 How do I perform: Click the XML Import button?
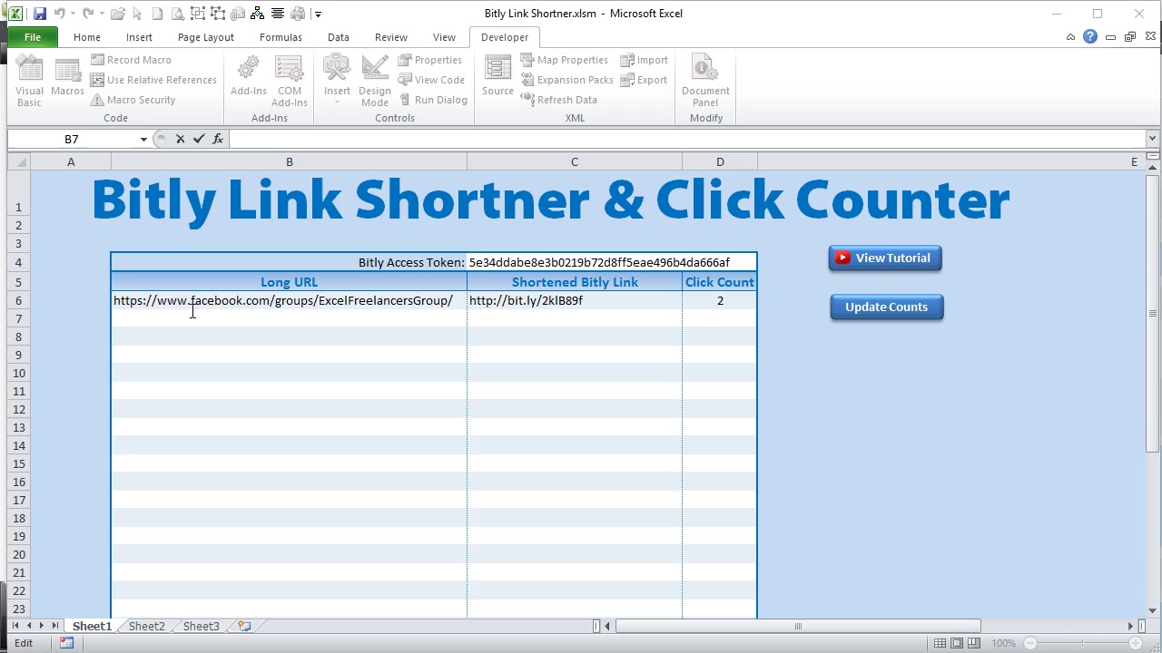[x=645, y=60]
